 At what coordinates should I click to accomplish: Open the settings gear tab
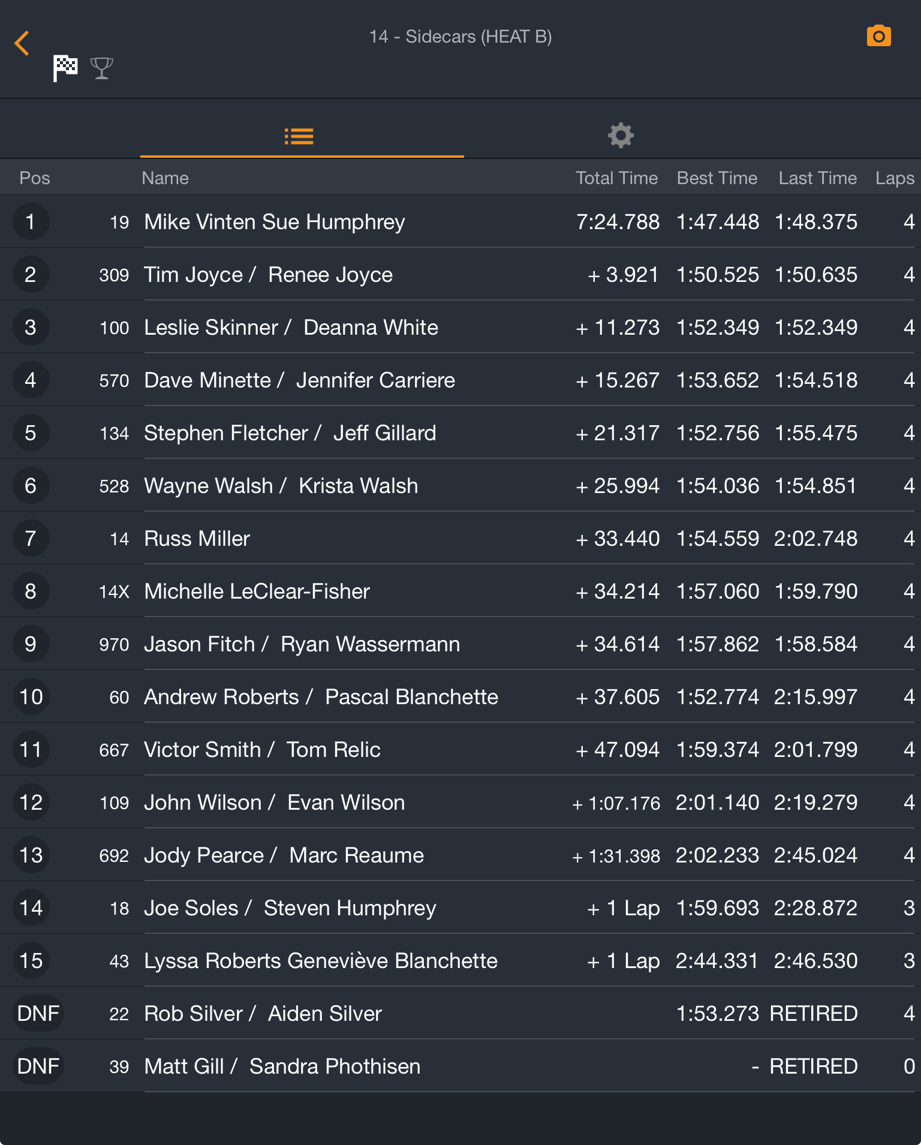pos(621,136)
